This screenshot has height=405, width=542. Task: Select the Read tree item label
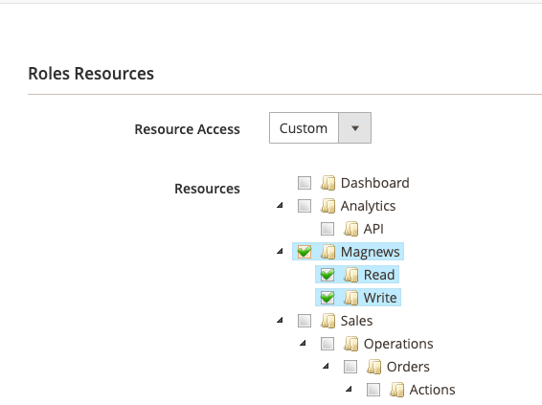pyautogui.click(x=379, y=275)
